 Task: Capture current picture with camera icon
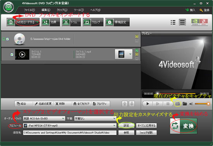[x=177, y=104]
